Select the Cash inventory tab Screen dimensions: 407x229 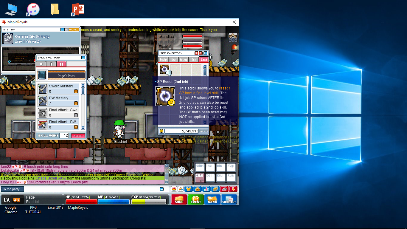click(x=204, y=60)
